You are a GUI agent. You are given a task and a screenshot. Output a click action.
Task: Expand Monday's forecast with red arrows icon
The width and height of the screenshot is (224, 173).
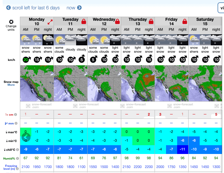50,22
